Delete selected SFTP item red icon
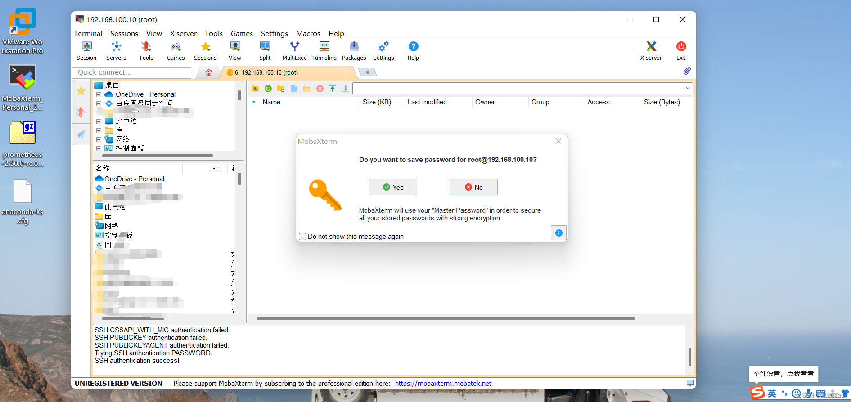 [x=320, y=89]
